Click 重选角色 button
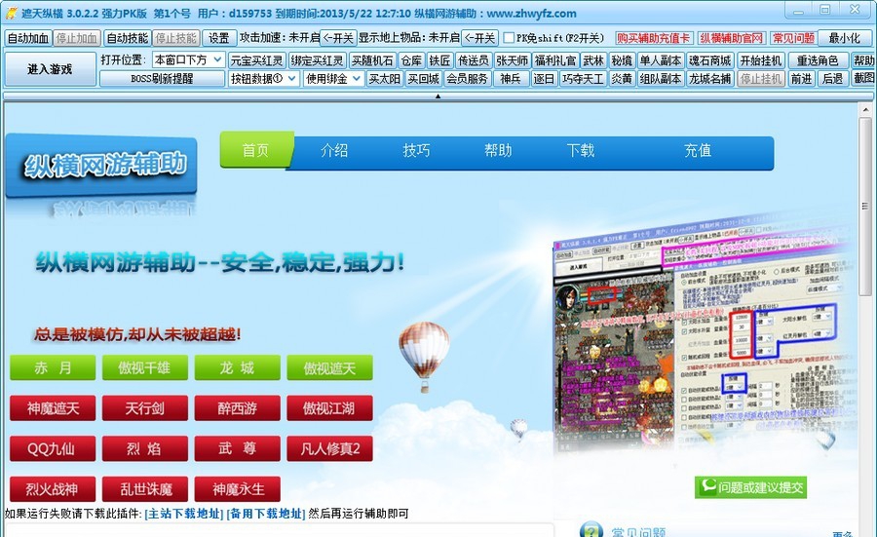The width and height of the screenshot is (877, 537). coord(818,60)
